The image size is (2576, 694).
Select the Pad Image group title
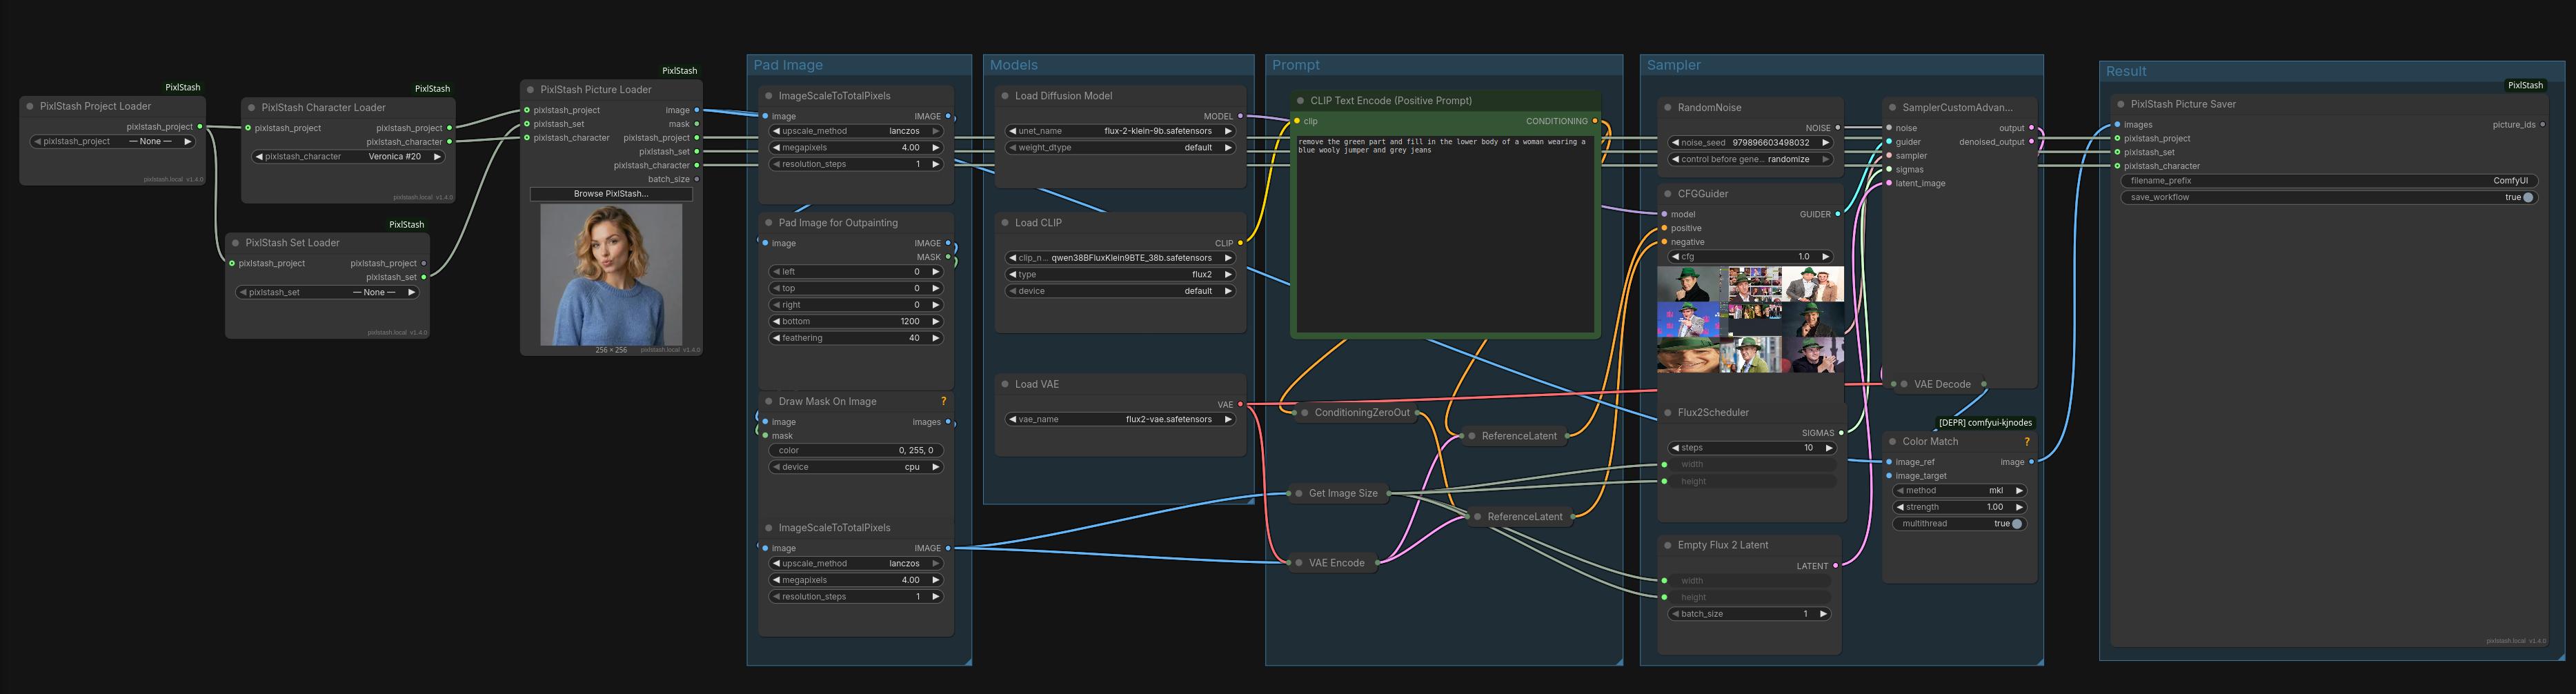pos(788,65)
